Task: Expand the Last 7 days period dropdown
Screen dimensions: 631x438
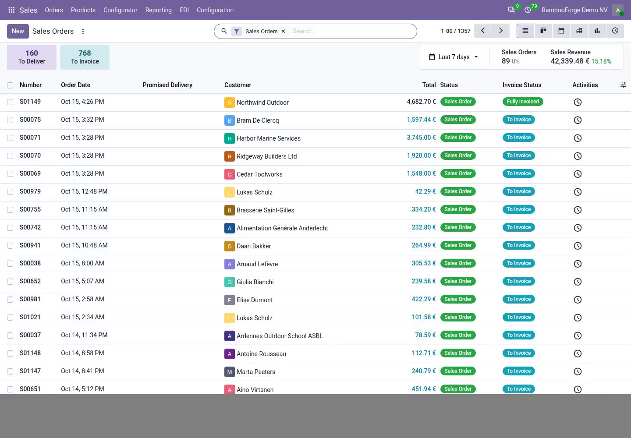Action: 454,57
